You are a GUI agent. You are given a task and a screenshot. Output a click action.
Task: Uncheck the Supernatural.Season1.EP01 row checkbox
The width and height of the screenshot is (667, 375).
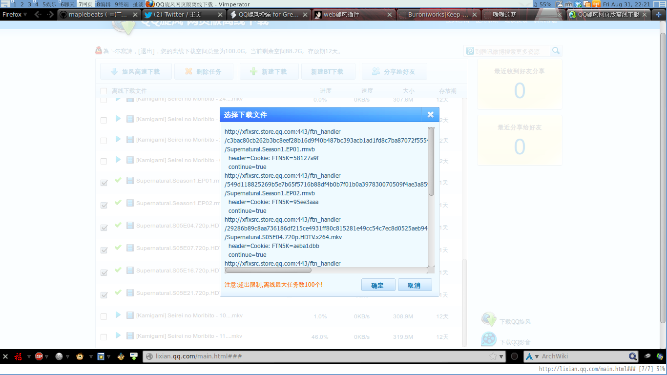point(104,183)
